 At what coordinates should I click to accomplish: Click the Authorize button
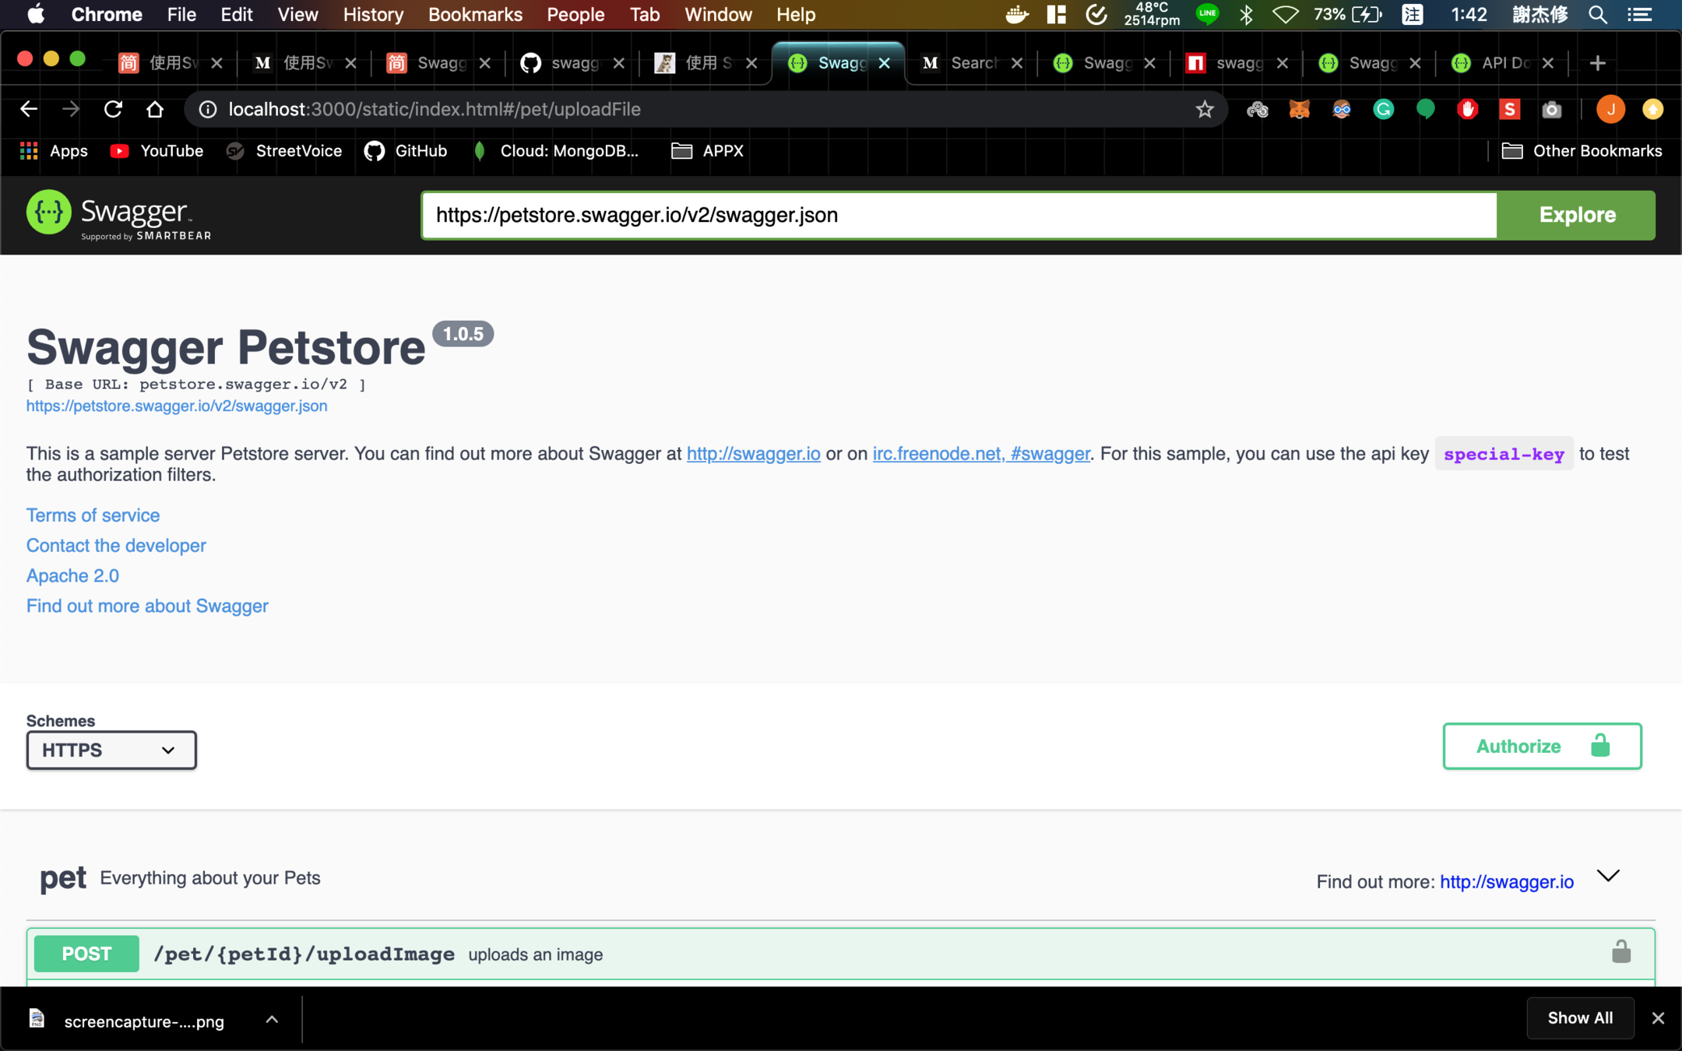tap(1541, 746)
